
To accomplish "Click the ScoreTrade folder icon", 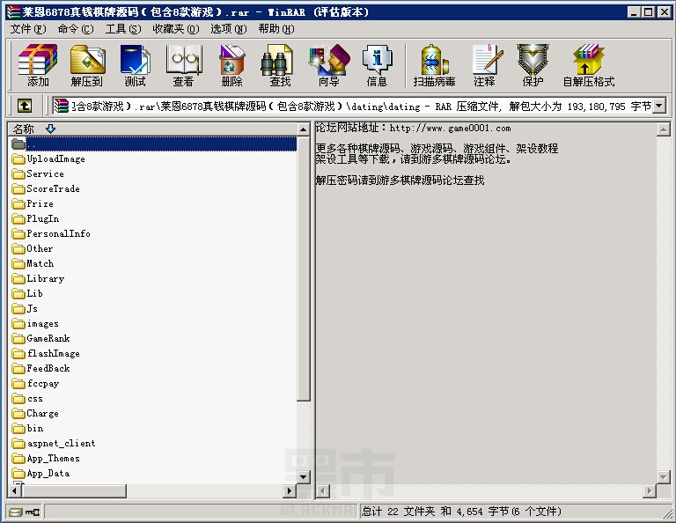I will 18,188.
